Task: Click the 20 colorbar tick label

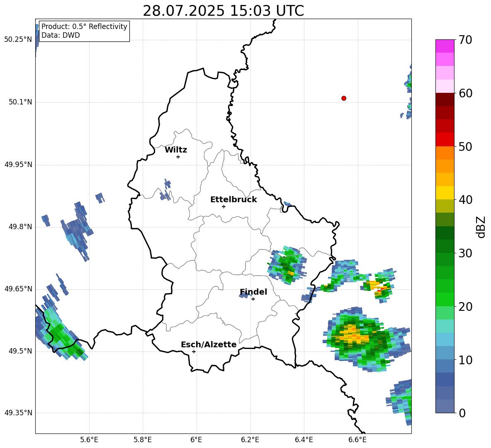Action: tap(465, 307)
